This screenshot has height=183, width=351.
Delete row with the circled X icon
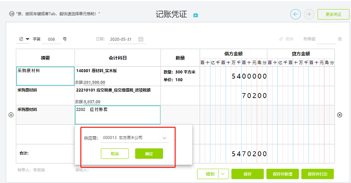[339, 115]
